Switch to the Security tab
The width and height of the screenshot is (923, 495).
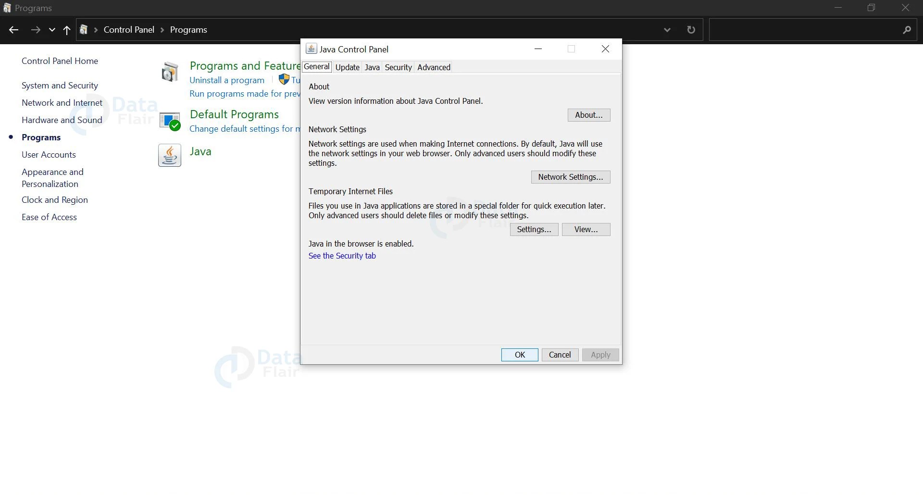coord(398,67)
